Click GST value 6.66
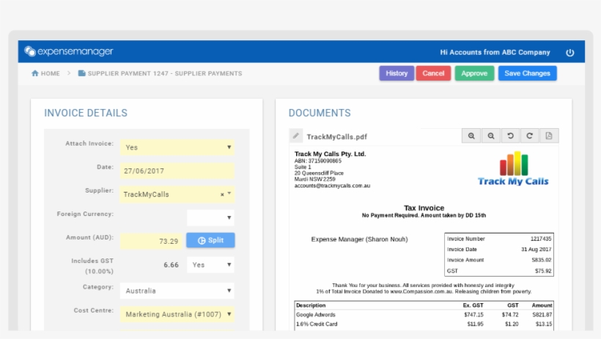601x339 pixels. [171, 265]
